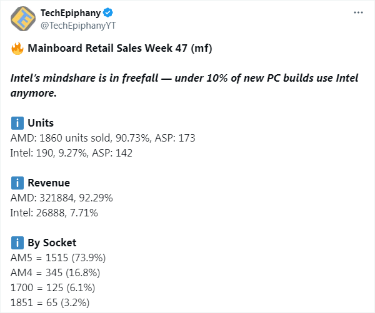Click the info icon beside Units
The image size is (375, 313).
click(x=17, y=123)
